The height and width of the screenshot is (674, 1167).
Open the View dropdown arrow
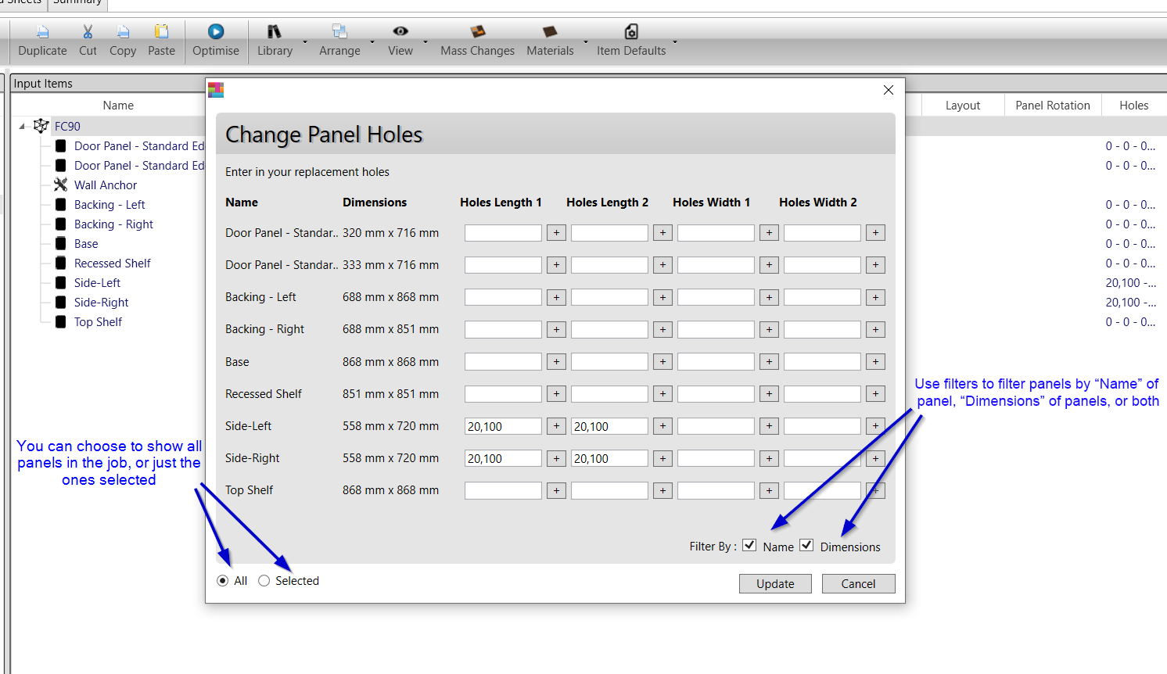pyautogui.click(x=426, y=41)
